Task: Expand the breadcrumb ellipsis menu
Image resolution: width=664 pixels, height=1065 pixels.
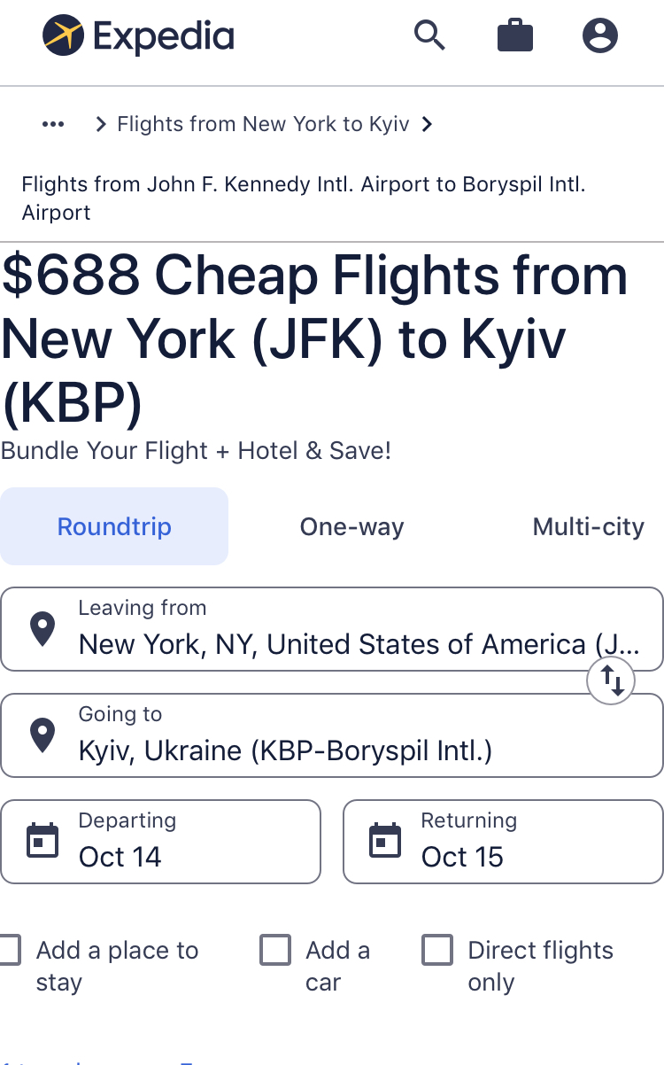Action: 53,124
